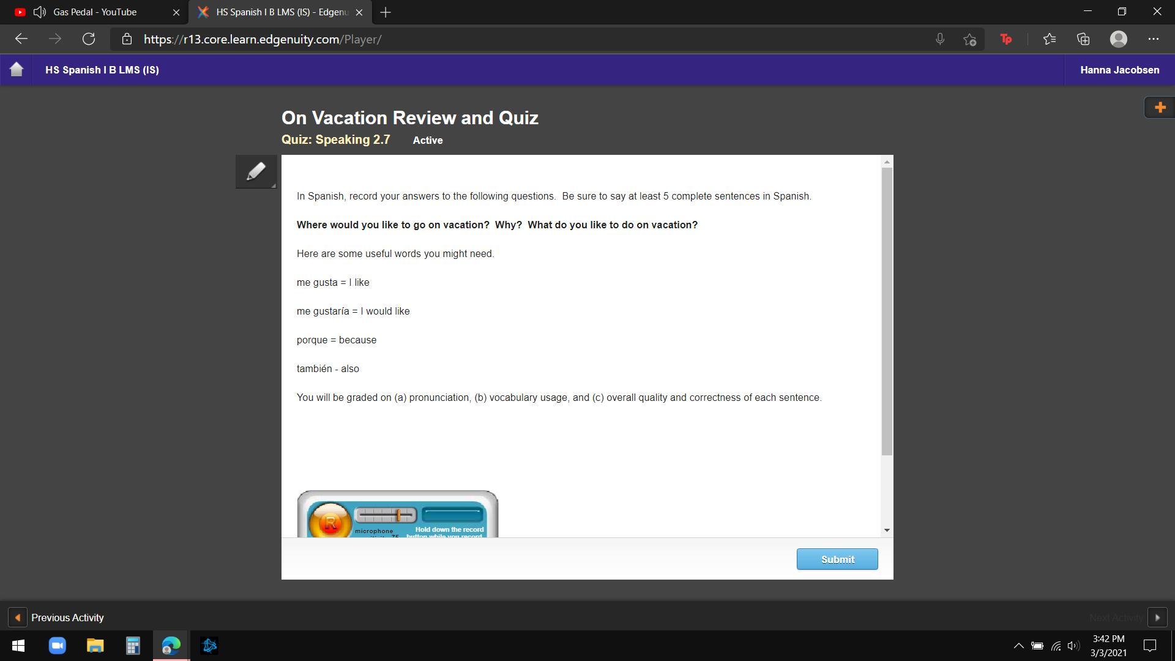
Task: Open browser settings and more menu
Action: [x=1153, y=39]
